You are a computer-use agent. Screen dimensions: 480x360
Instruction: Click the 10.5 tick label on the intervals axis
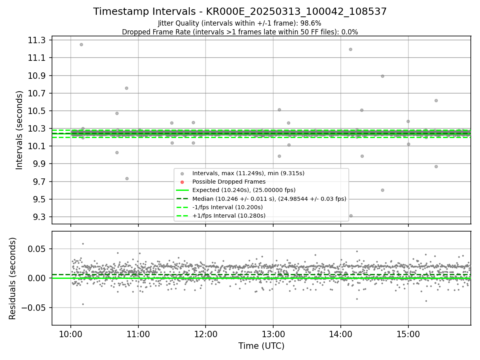pyautogui.click(x=37, y=111)
